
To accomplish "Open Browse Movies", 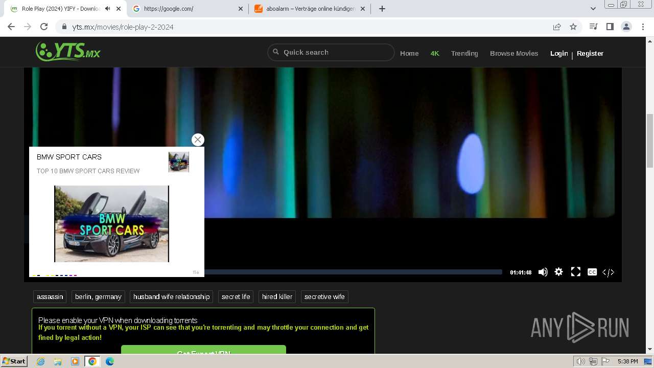I will pyautogui.click(x=514, y=53).
